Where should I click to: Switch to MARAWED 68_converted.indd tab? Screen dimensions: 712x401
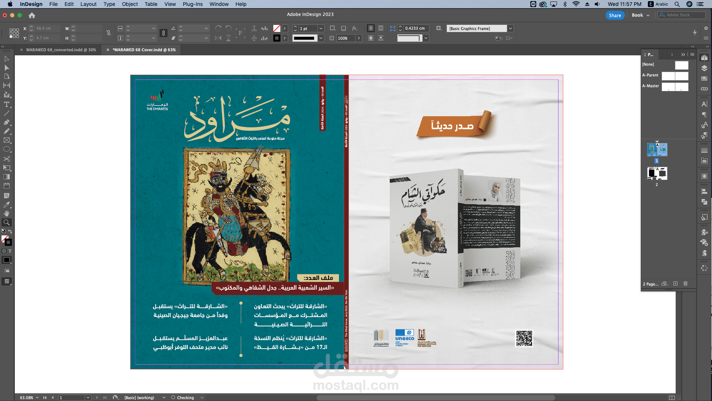click(x=61, y=50)
